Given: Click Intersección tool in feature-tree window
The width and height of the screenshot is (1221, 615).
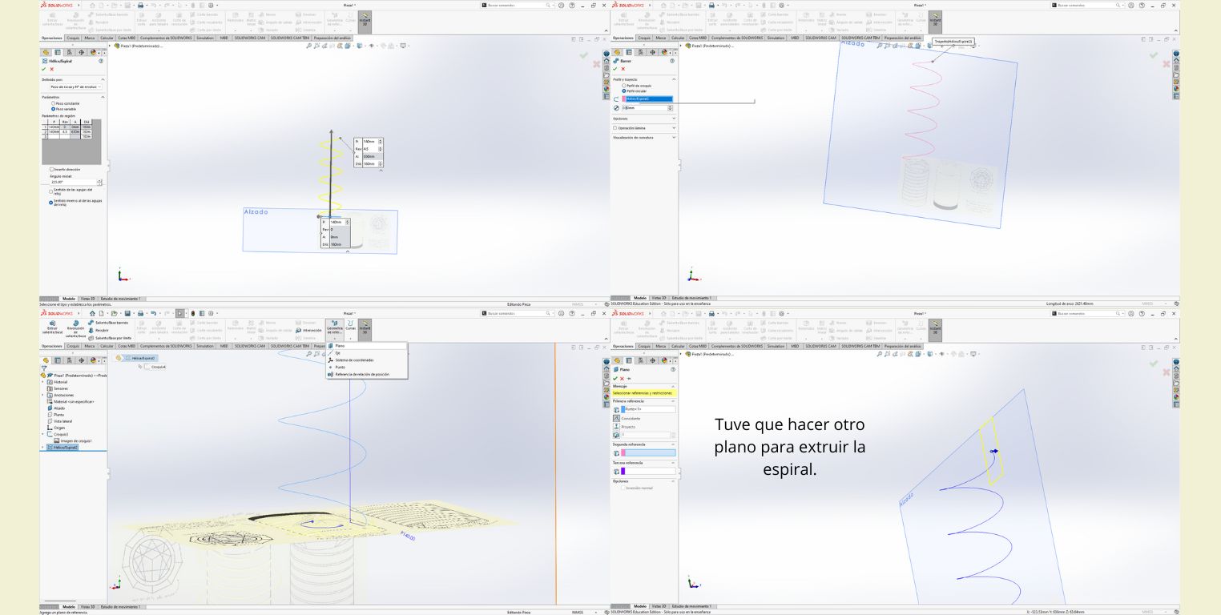Looking at the screenshot, I should (x=308, y=330).
